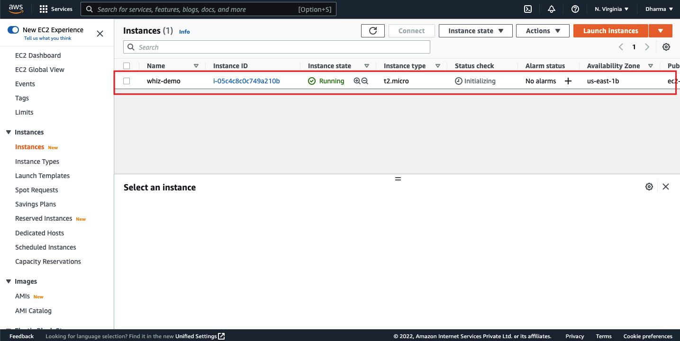Viewport: 680px width, 341px height.
Task: Go to Events in the sidebar
Action: click(25, 84)
